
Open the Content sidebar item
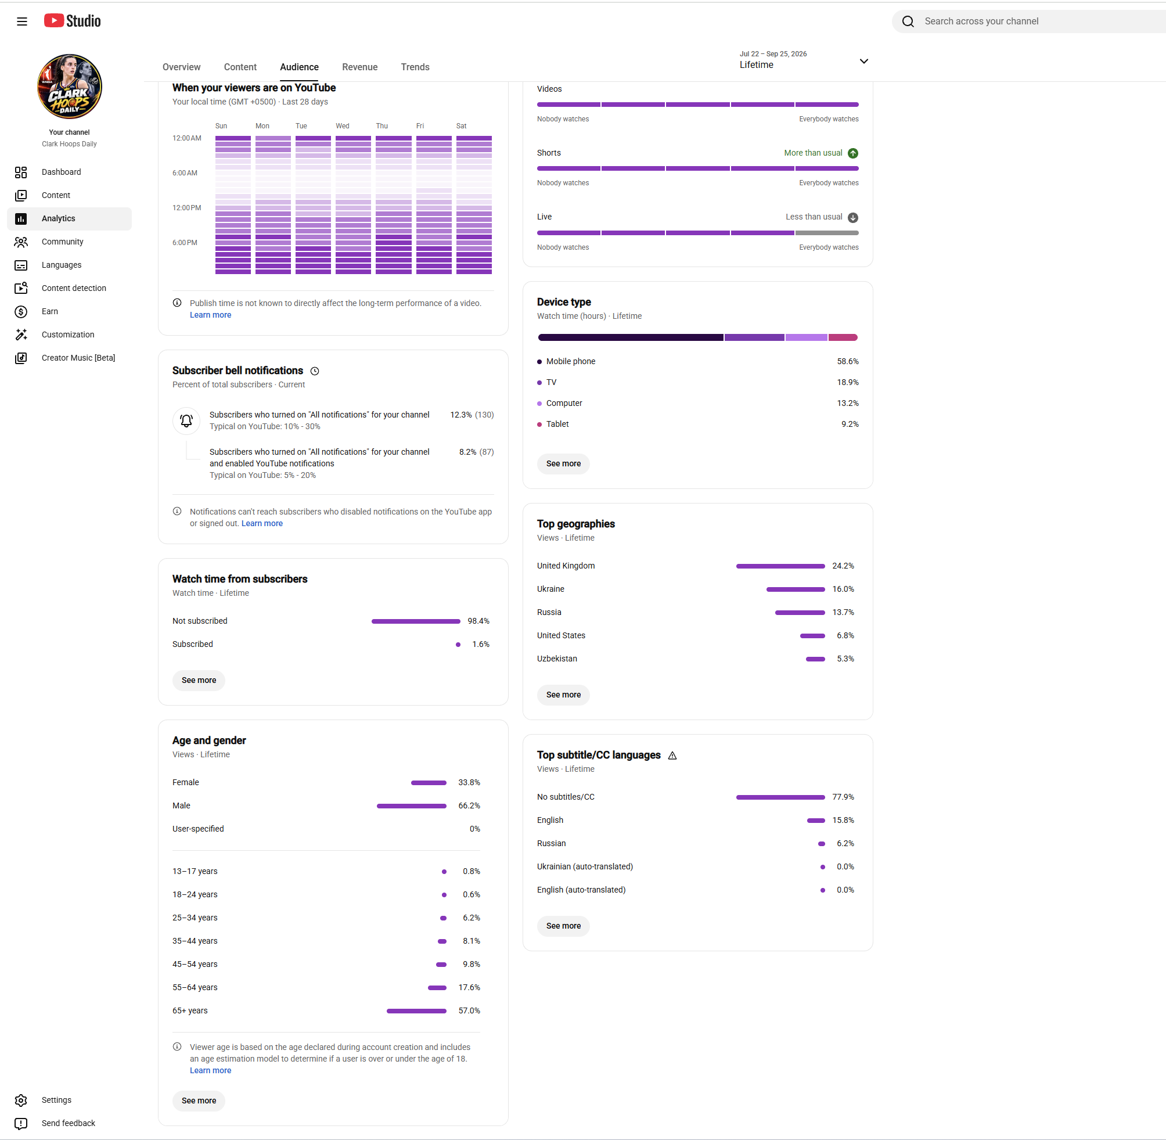point(70,195)
